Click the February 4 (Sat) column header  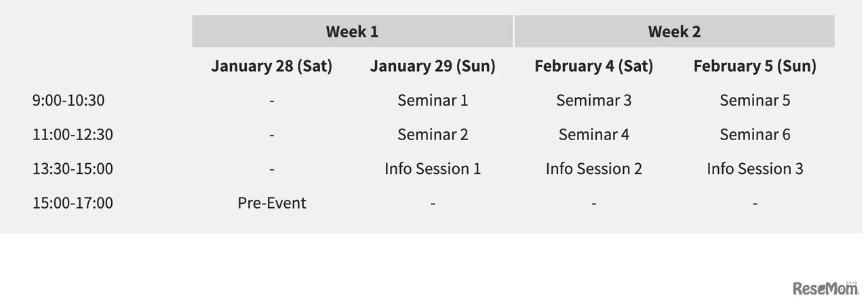pos(593,66)
